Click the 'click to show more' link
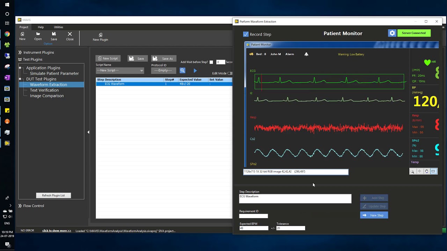The width and height of the screenshot is (447, 251). pyautogui.click(x=57, y=231)
